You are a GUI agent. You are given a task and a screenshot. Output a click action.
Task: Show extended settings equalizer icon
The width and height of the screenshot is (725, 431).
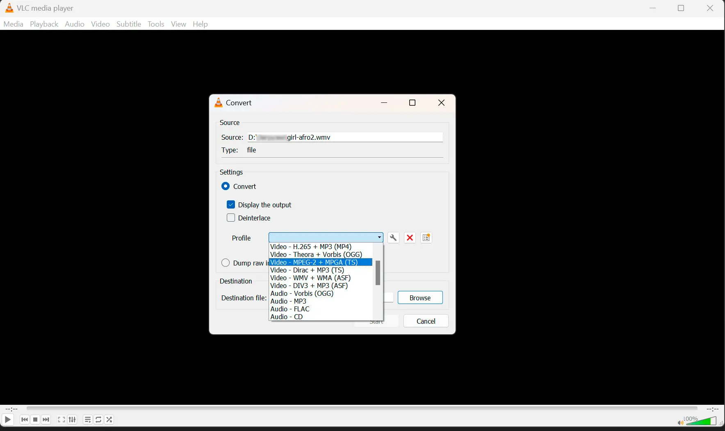coord(72,420)
